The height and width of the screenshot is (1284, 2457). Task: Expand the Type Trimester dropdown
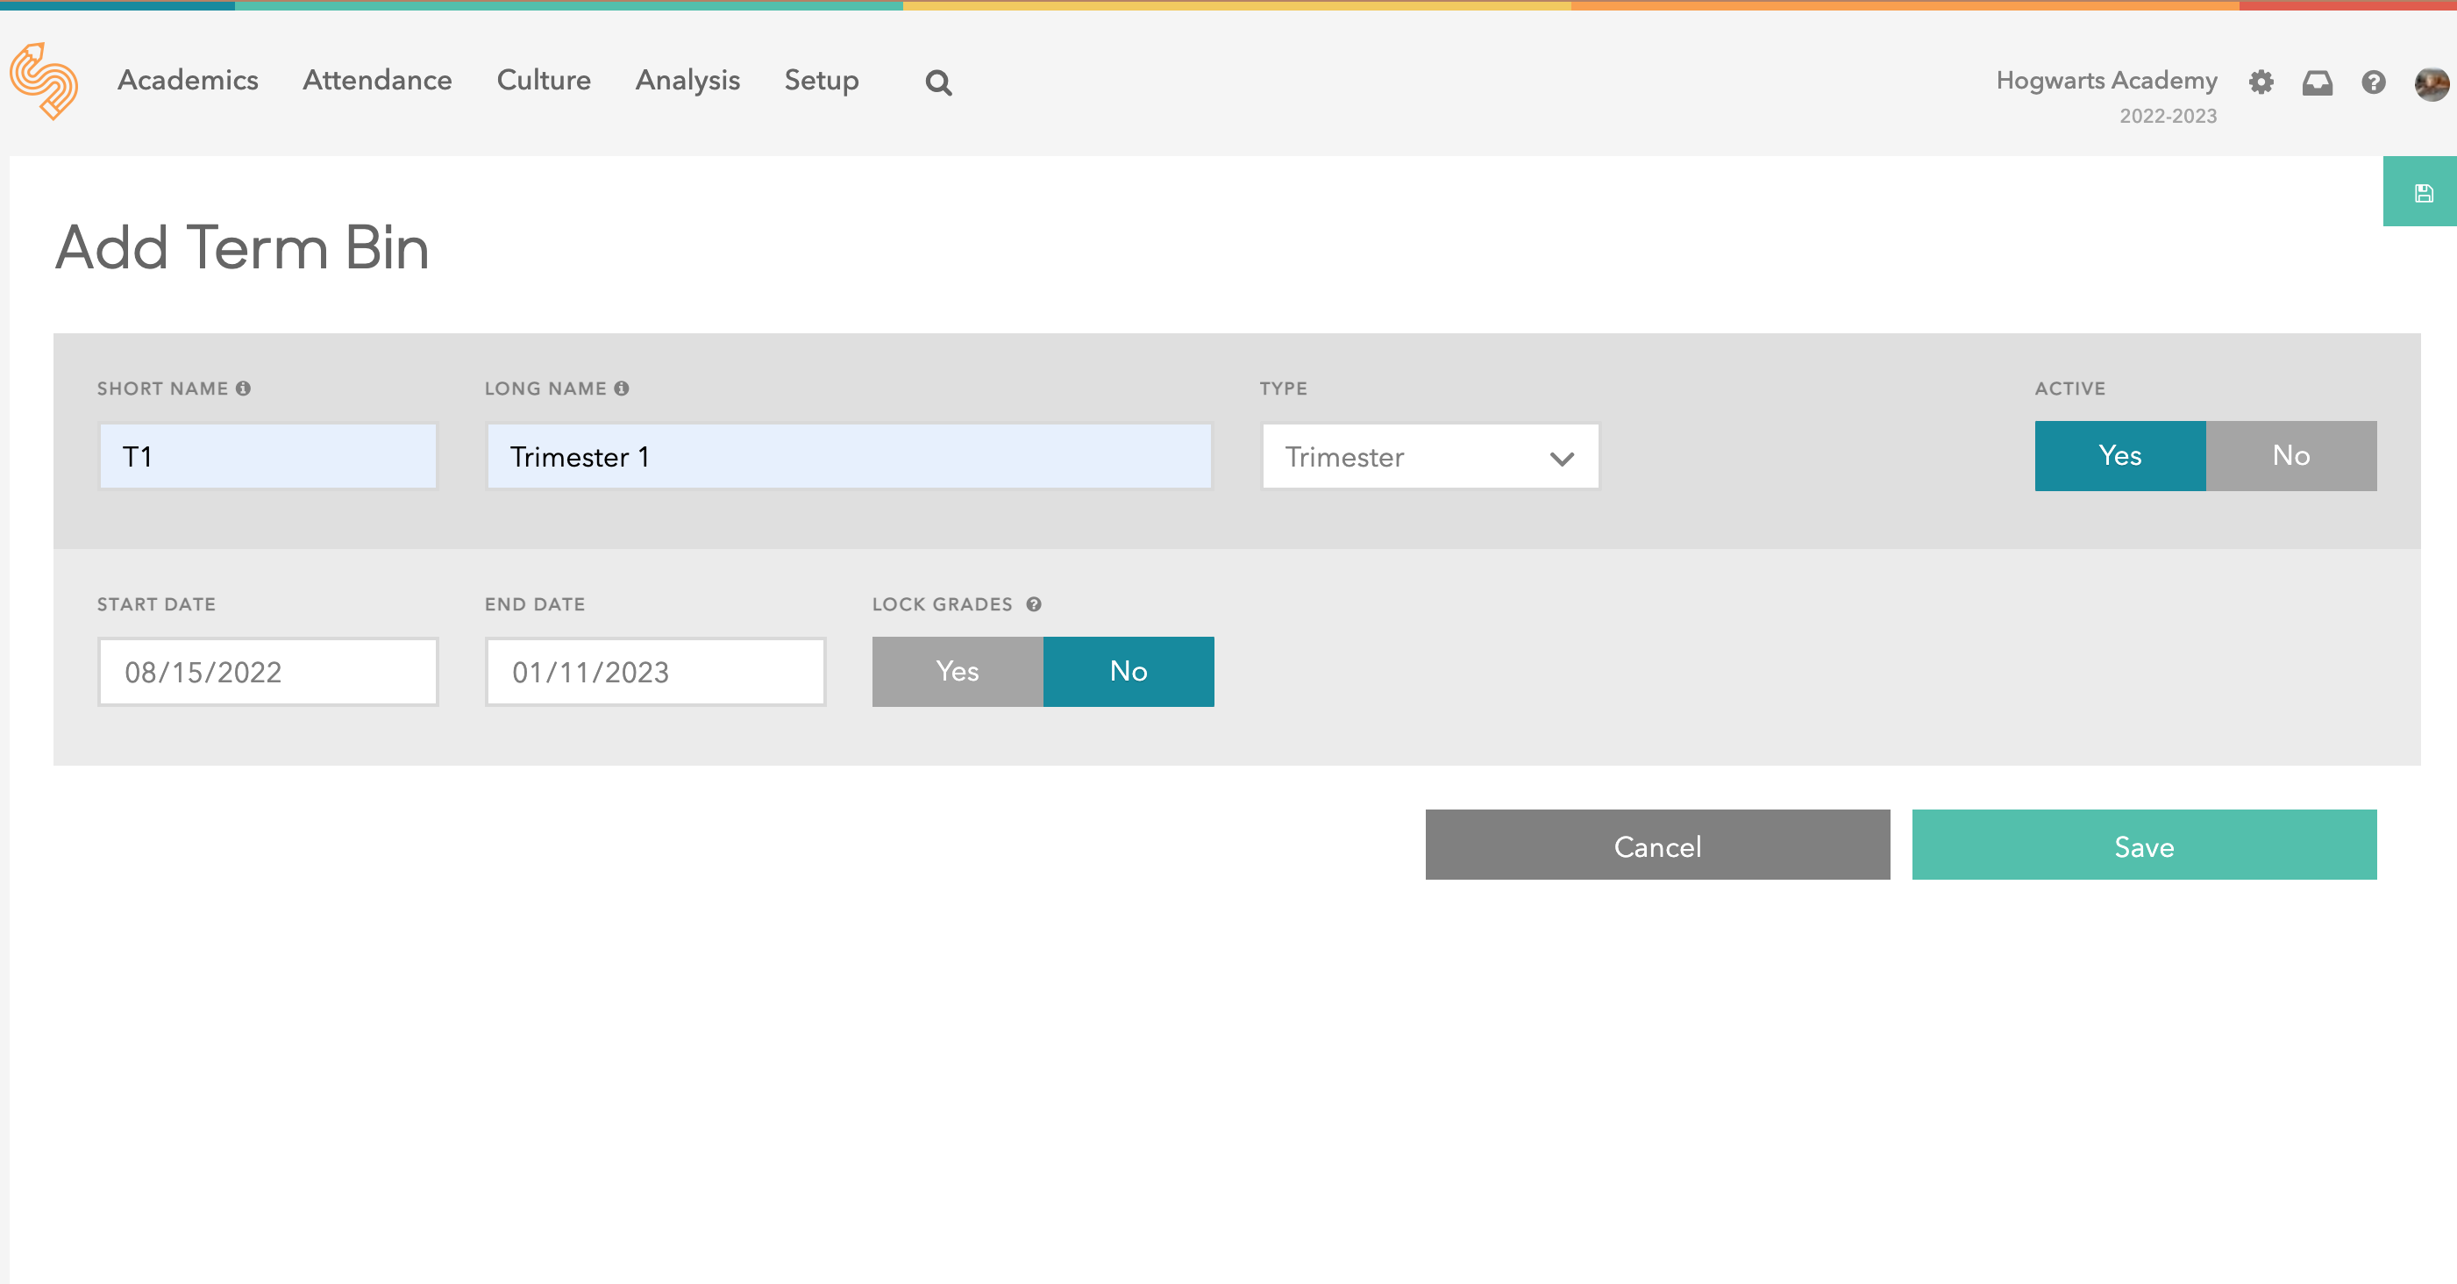(x=1428, y=457)
